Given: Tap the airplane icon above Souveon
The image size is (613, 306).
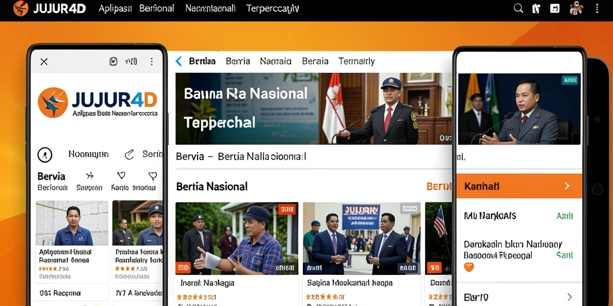Looking at the screenshot, I should click(x=90, y=175).
